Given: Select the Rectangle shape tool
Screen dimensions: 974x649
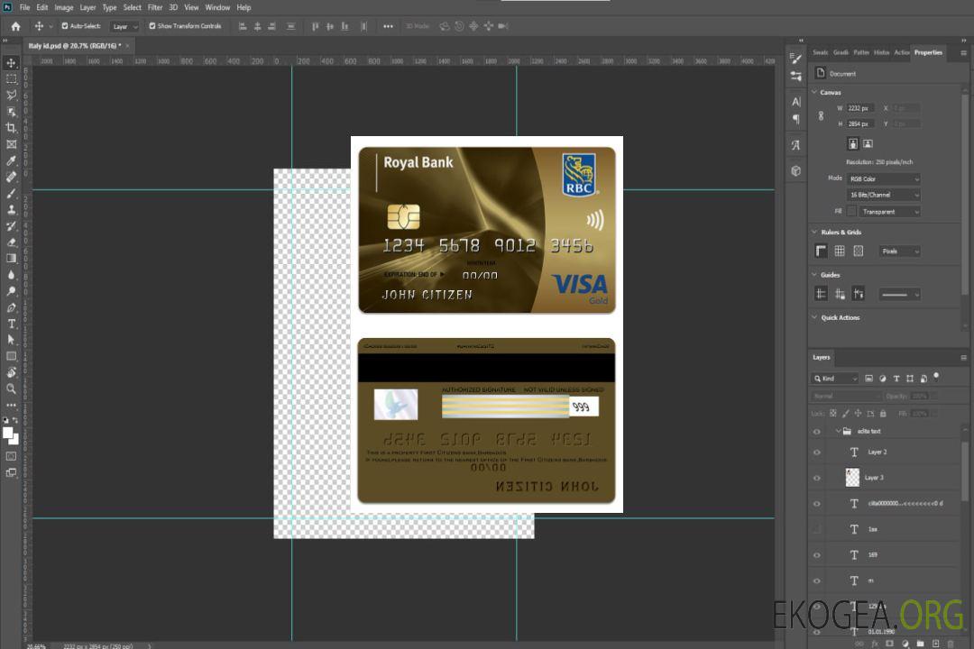Looking at the screenshot, I should coord(11,356).
